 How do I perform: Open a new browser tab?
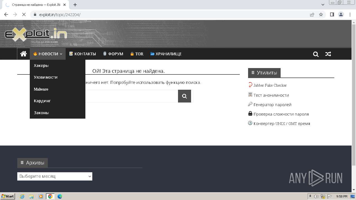75,5
